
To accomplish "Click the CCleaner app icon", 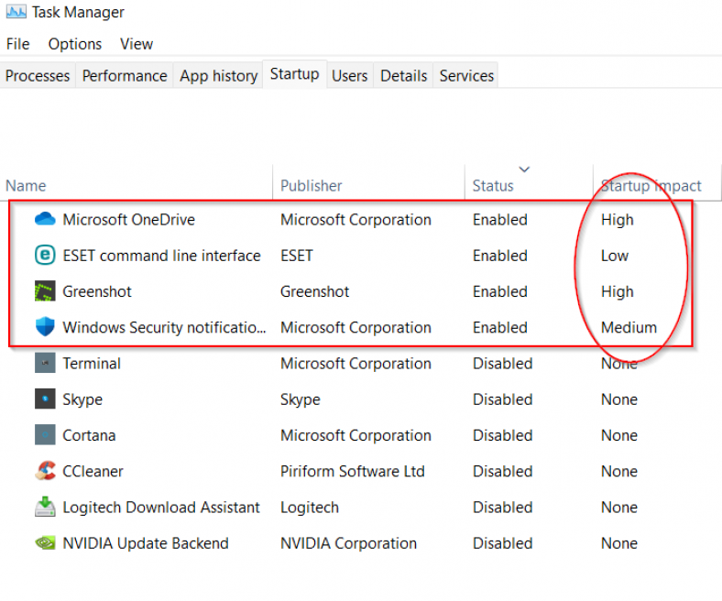I will click(x=45, y=471).
